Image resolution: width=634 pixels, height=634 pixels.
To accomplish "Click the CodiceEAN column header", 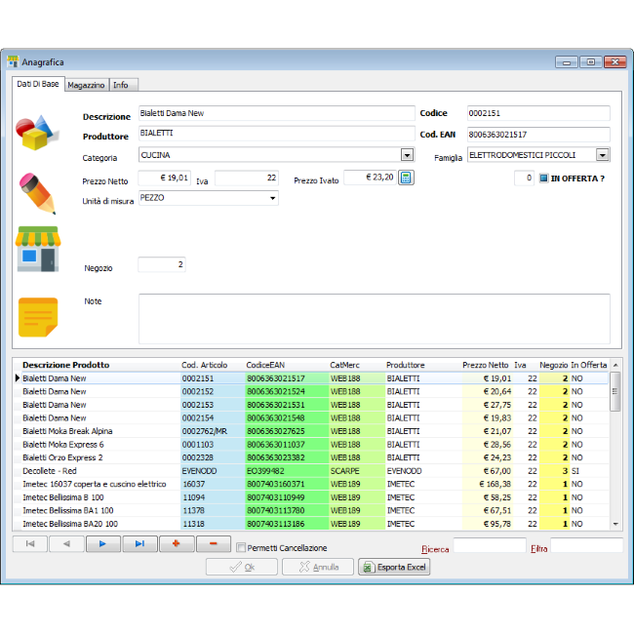I will tap(265, 365).
